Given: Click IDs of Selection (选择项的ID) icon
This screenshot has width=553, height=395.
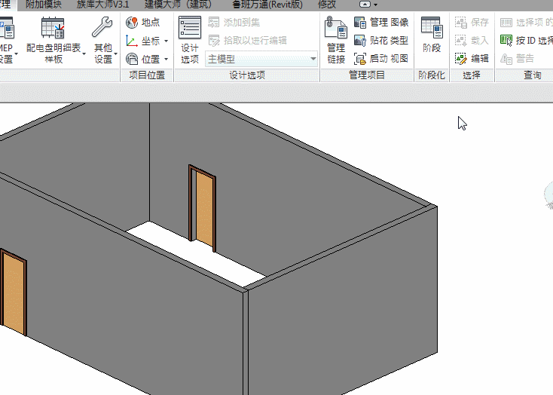Looking at the screenshot, I should click(x=506, y=23).
